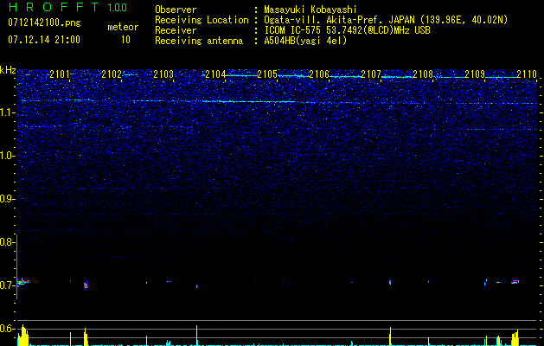Viewport: 544px width, 346px height.
Task: Click the 2110 time marker
Action: (527, 74)
